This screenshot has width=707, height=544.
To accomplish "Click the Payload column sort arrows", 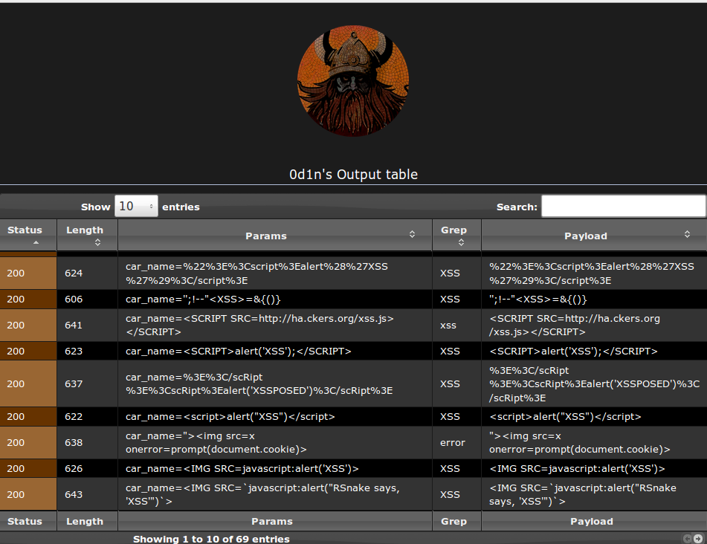I will coord(687,234).
